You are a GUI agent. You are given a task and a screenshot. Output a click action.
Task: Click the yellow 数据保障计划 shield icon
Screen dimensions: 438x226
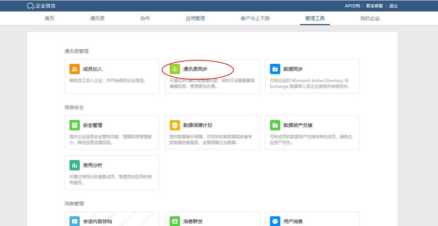[x=175, y=125]
